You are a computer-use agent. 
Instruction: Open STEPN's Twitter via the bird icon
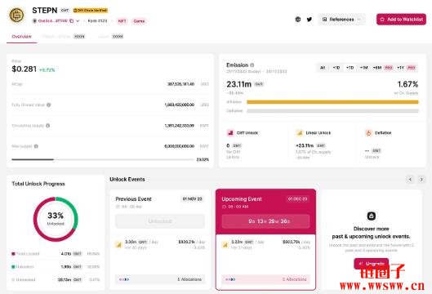tap(310, 20)
